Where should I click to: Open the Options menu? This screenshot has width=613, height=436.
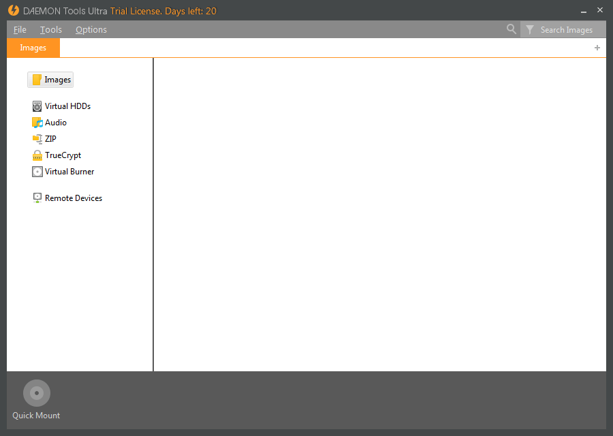91,29
